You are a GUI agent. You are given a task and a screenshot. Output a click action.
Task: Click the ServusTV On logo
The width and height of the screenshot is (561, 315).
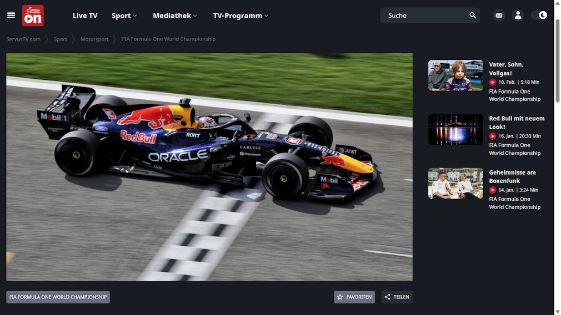pos(33,16)
